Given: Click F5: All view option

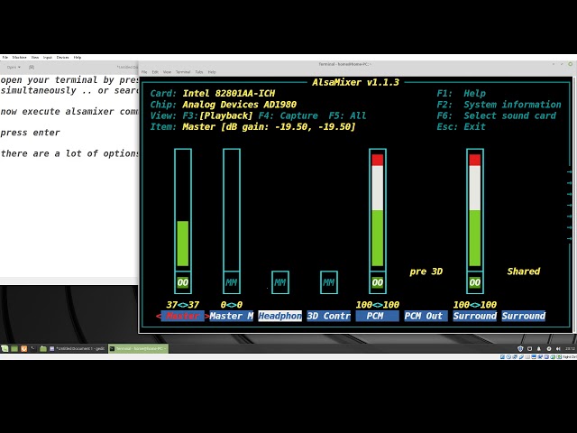Looking at the screenshot, I should coord(347,115).
